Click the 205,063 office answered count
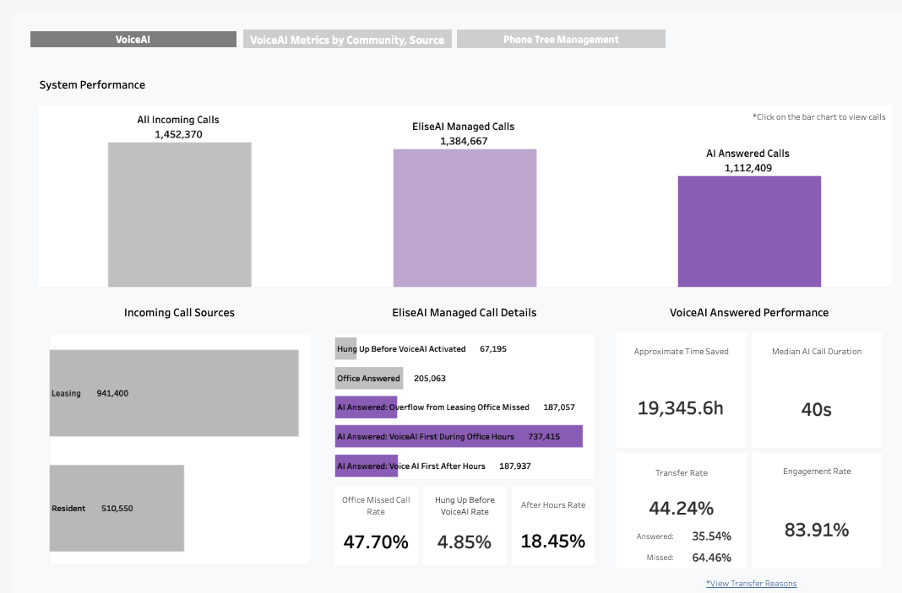This screenshot has height=593, width=902. point(430,378)
